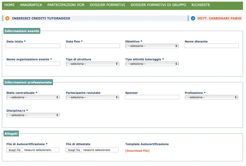Click the Nome discente text field
This screenshot has height=166, width=246.
click(212, 46)
